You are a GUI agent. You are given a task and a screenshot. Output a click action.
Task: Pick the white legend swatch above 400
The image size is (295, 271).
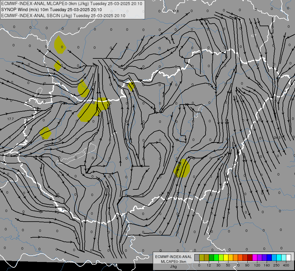pos(288,257)
